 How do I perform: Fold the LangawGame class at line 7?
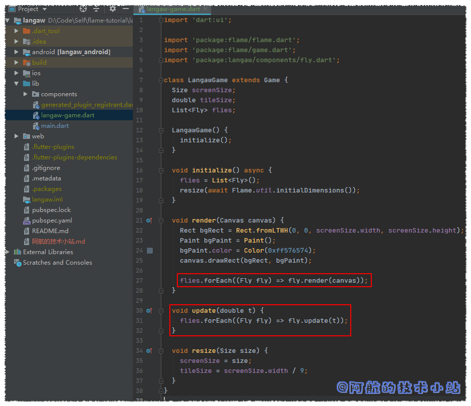tap(161, 80)
